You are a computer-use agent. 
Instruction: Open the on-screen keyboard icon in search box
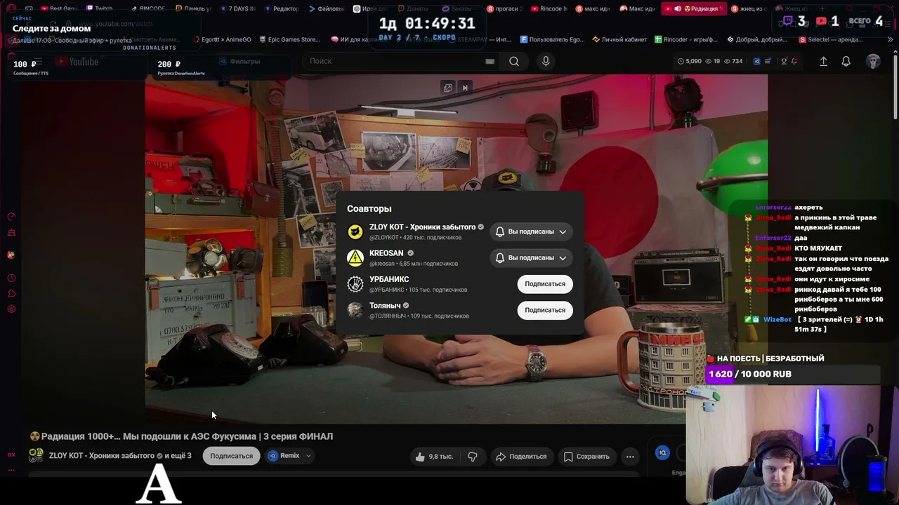tap(490, 61)
